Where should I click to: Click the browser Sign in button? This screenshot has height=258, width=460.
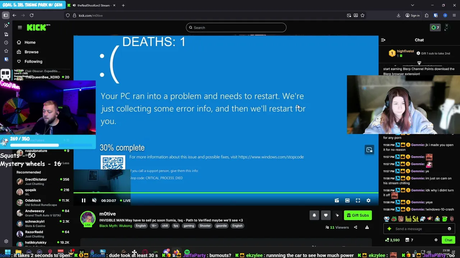413,15
